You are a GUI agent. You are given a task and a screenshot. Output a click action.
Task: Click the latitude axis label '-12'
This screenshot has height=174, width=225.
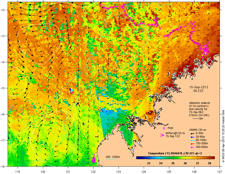coord(3,10)
